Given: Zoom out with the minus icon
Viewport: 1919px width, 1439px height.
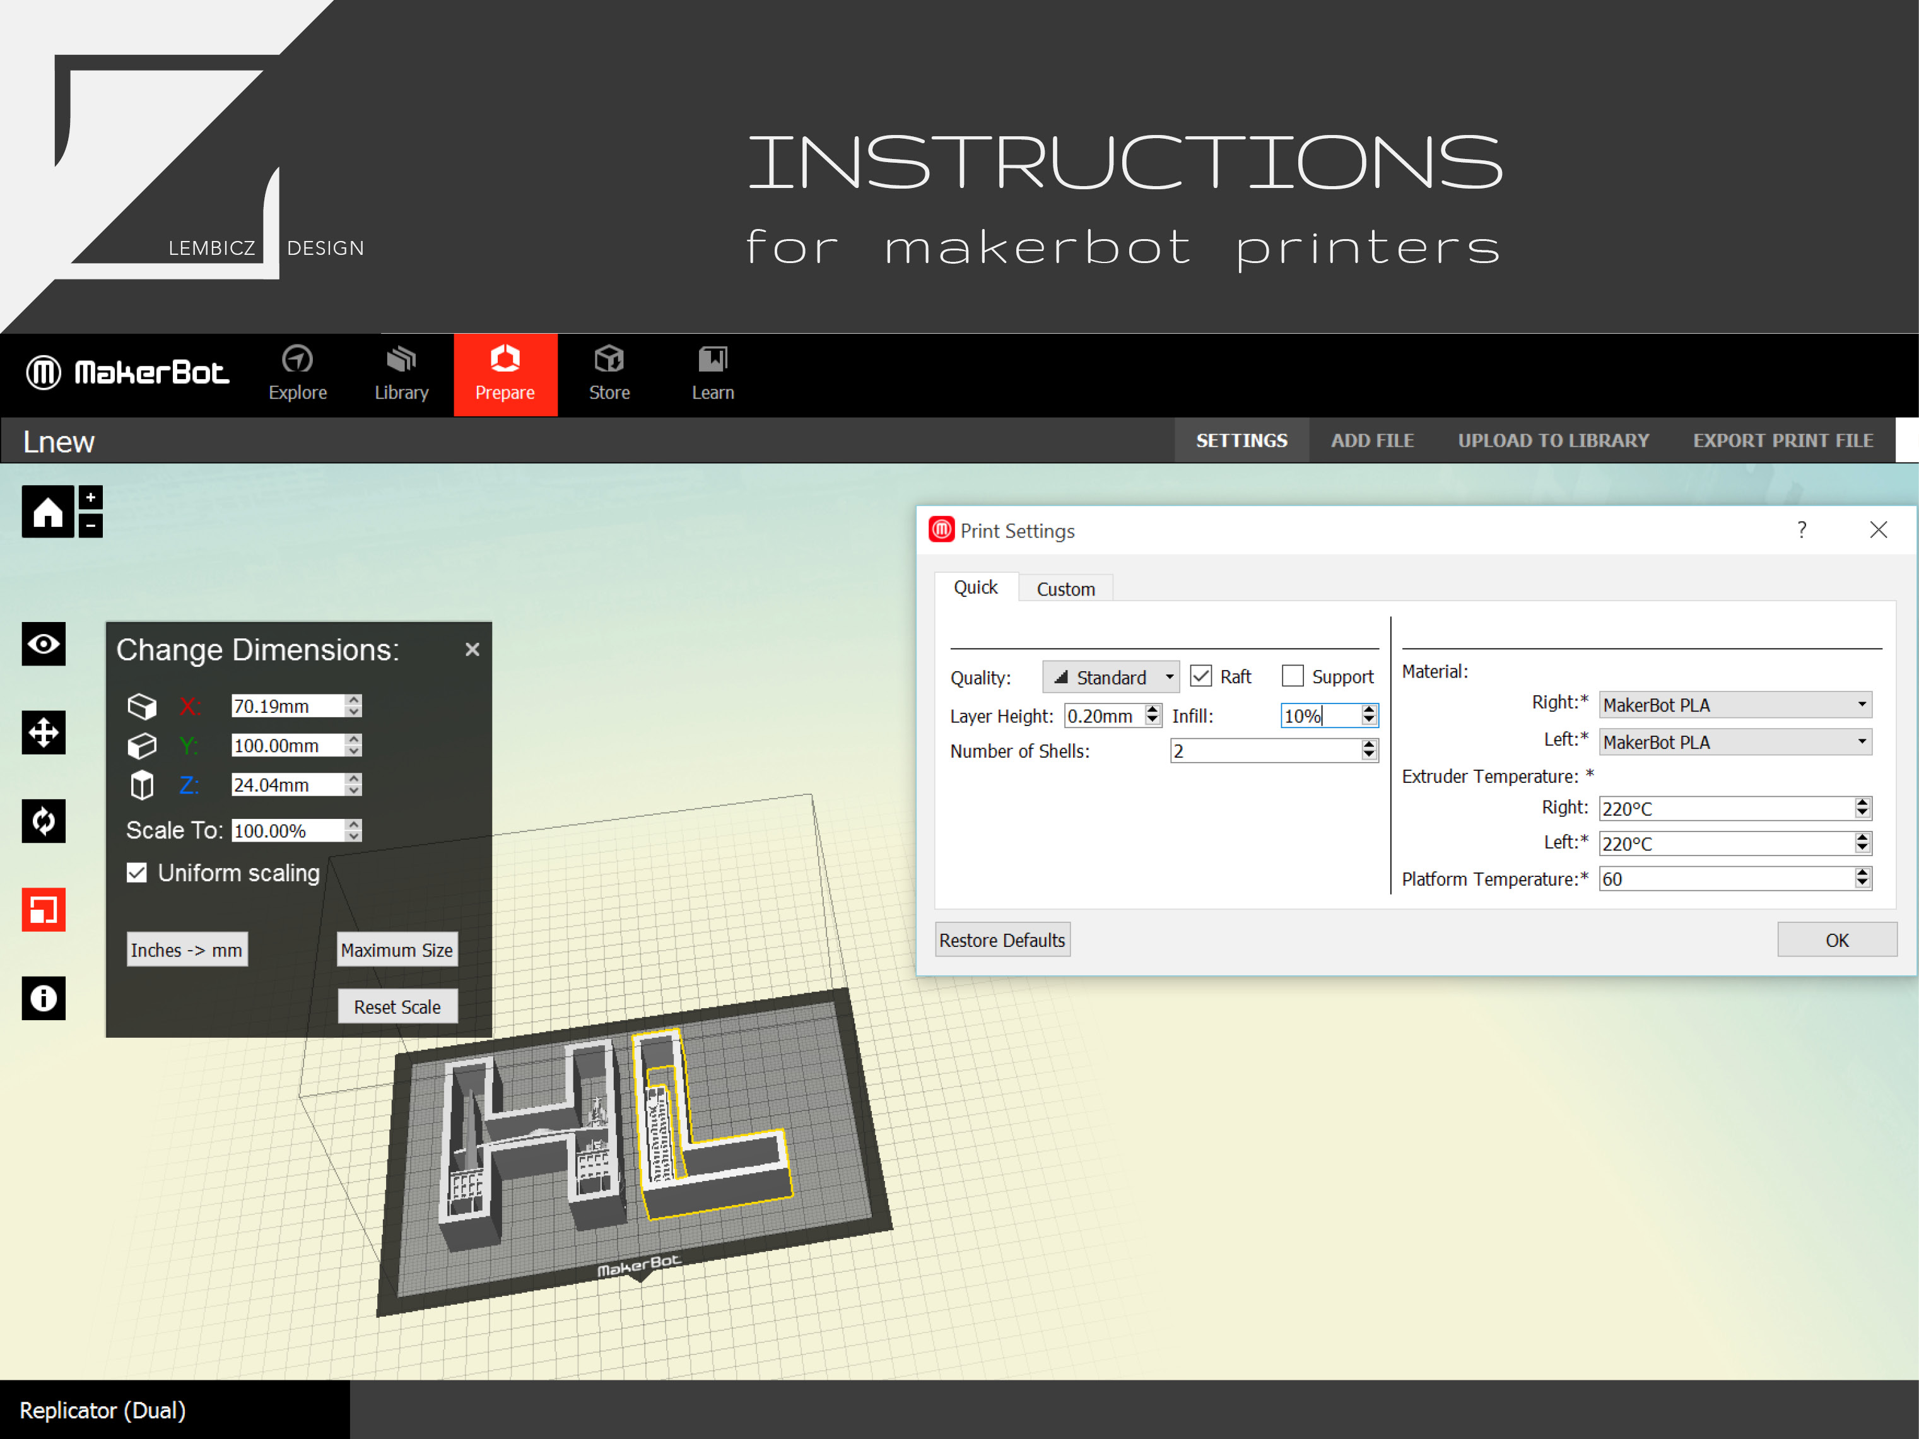Looking at the screenshot, I should tap(90, 526).
